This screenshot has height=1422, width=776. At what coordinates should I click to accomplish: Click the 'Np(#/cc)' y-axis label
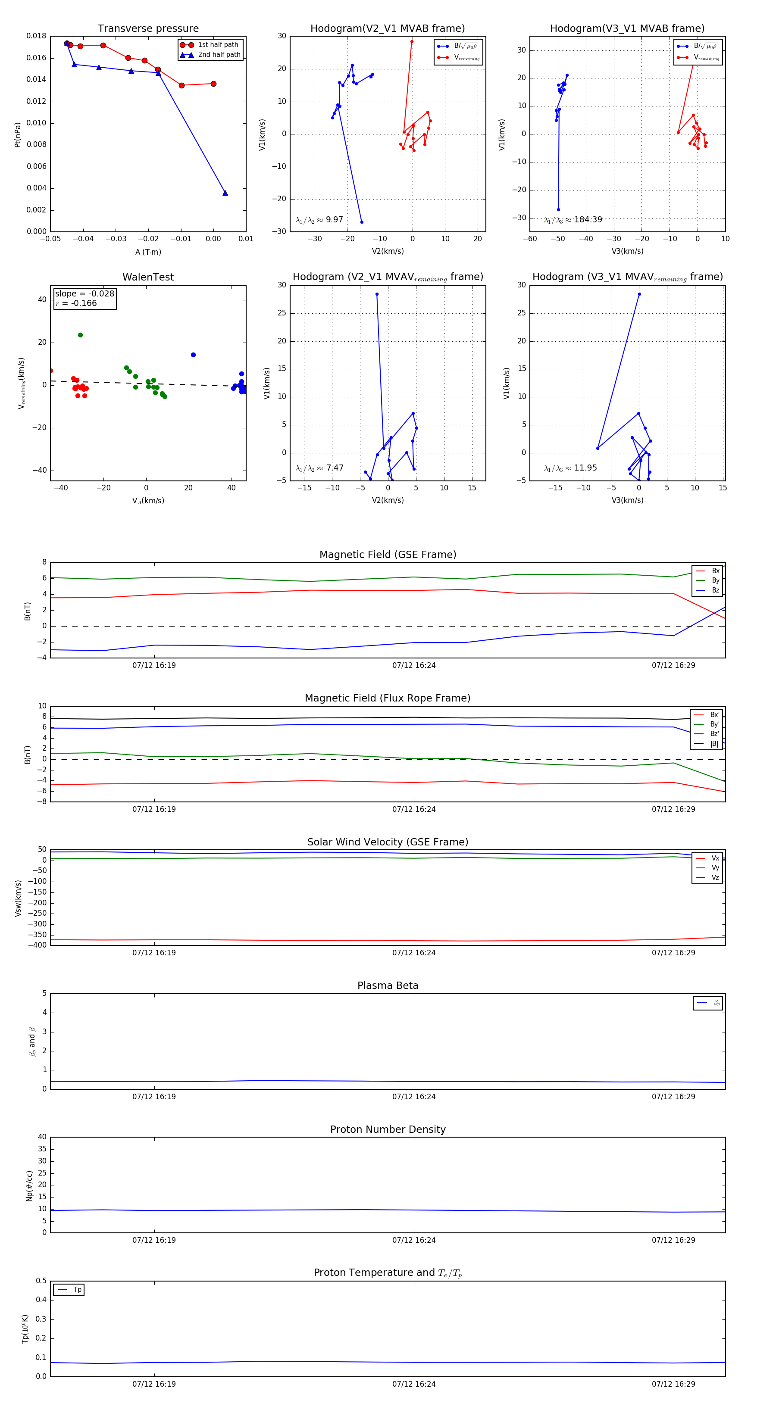pos(29,1186)
